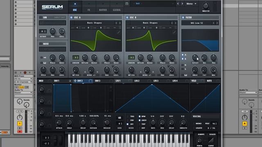Viewport: 262px width, 147px height.
Task: Click the OSC A waveform edit pencil icon
Action: point(118,32)
